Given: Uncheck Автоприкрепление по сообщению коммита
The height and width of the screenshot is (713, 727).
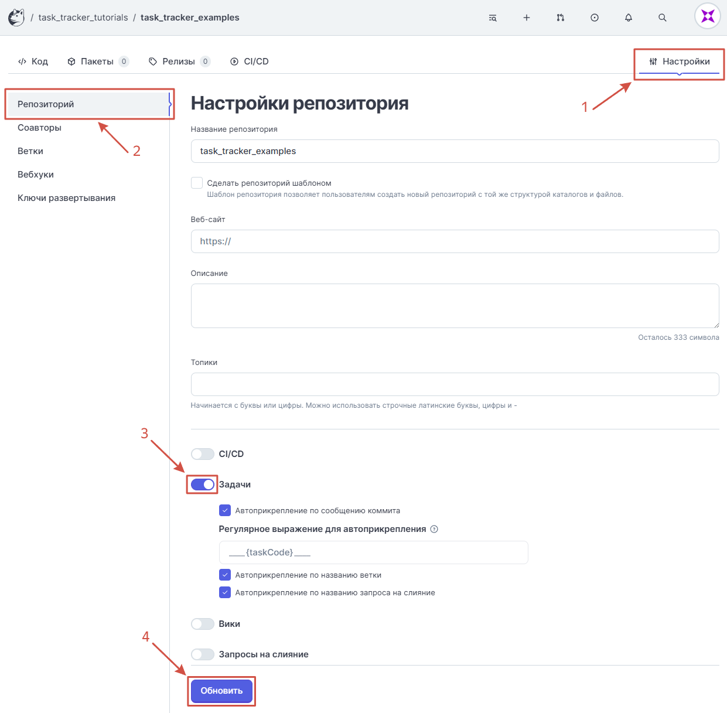Looking at the screenshot, I should pyautogui.click(x=225, y=510).
